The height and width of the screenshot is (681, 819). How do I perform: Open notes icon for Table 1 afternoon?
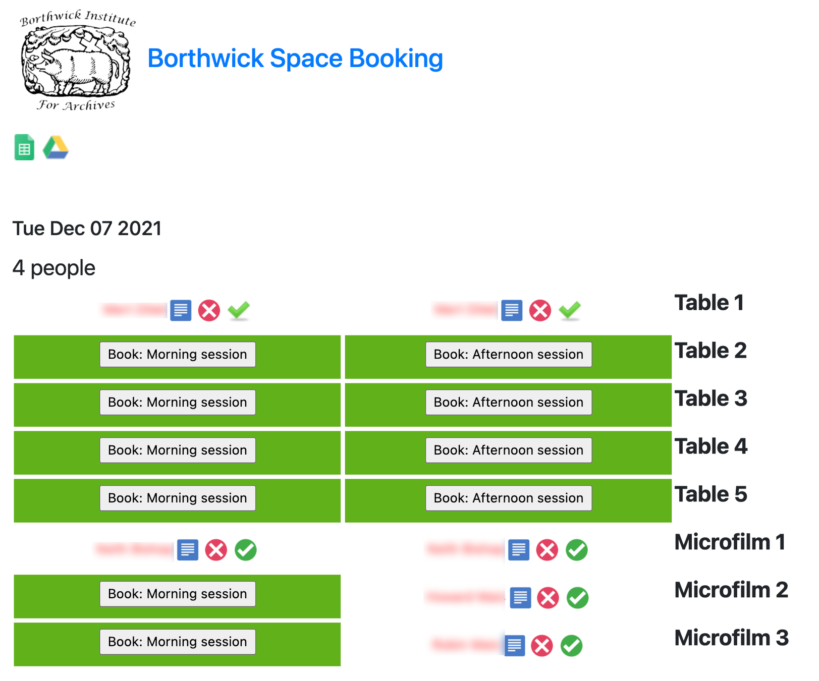click(x=512, y=310)
